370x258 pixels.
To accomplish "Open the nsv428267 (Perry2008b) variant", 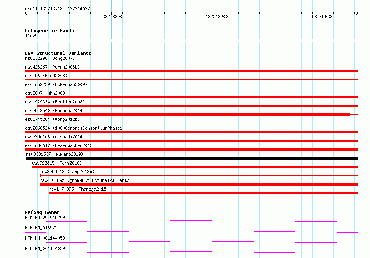I will pos(52,67).
